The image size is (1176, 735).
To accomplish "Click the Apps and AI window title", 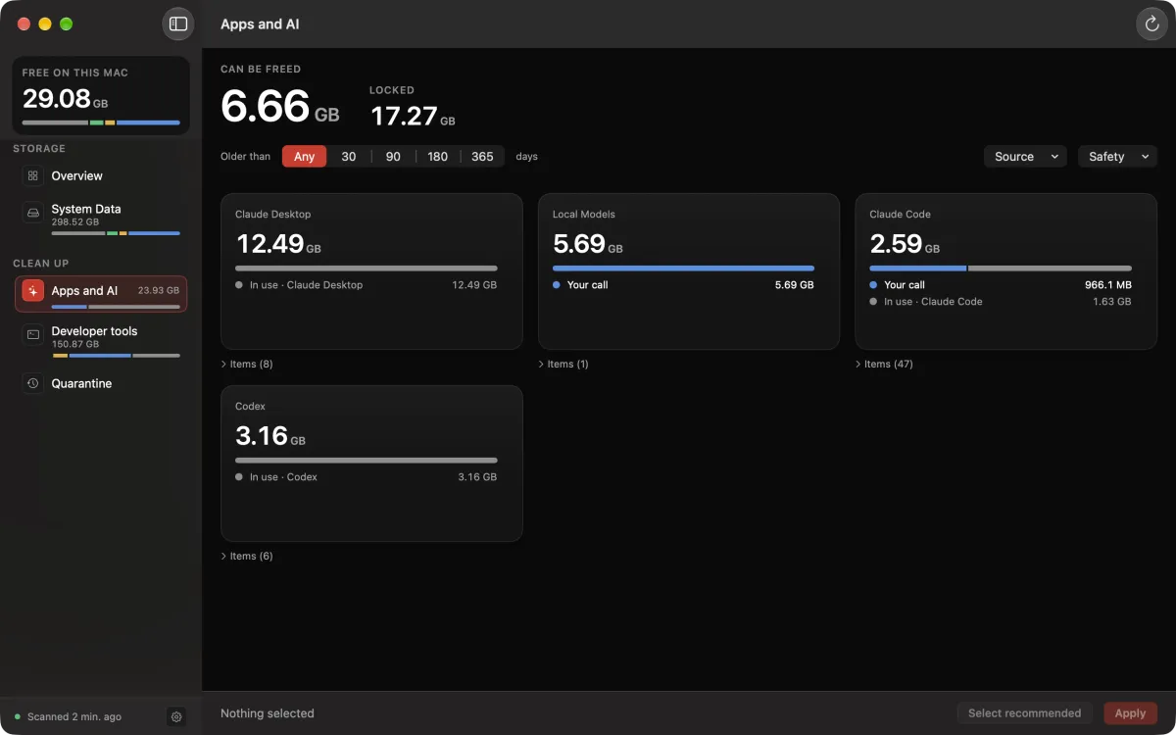I will pos(260,24).
